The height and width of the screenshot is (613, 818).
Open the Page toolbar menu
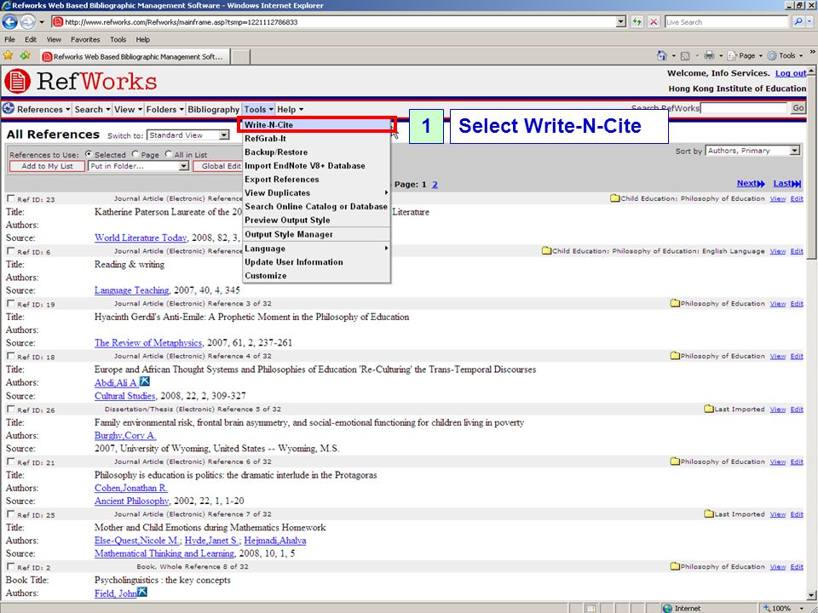(x=745, y=55)
